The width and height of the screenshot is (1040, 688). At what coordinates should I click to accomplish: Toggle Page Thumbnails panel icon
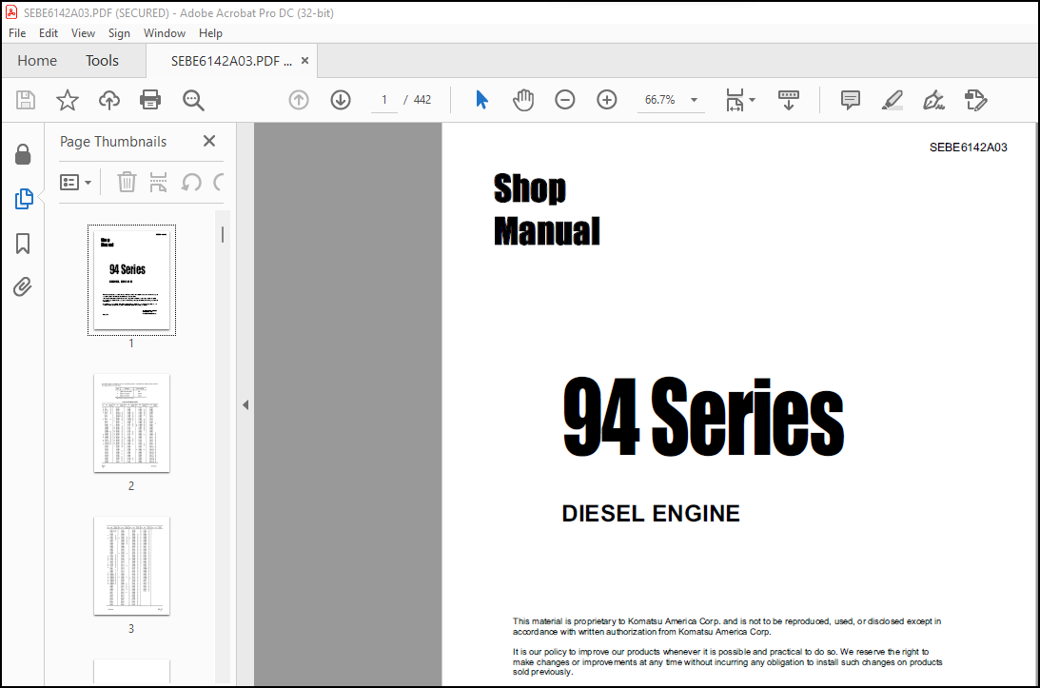click(23, 198)
